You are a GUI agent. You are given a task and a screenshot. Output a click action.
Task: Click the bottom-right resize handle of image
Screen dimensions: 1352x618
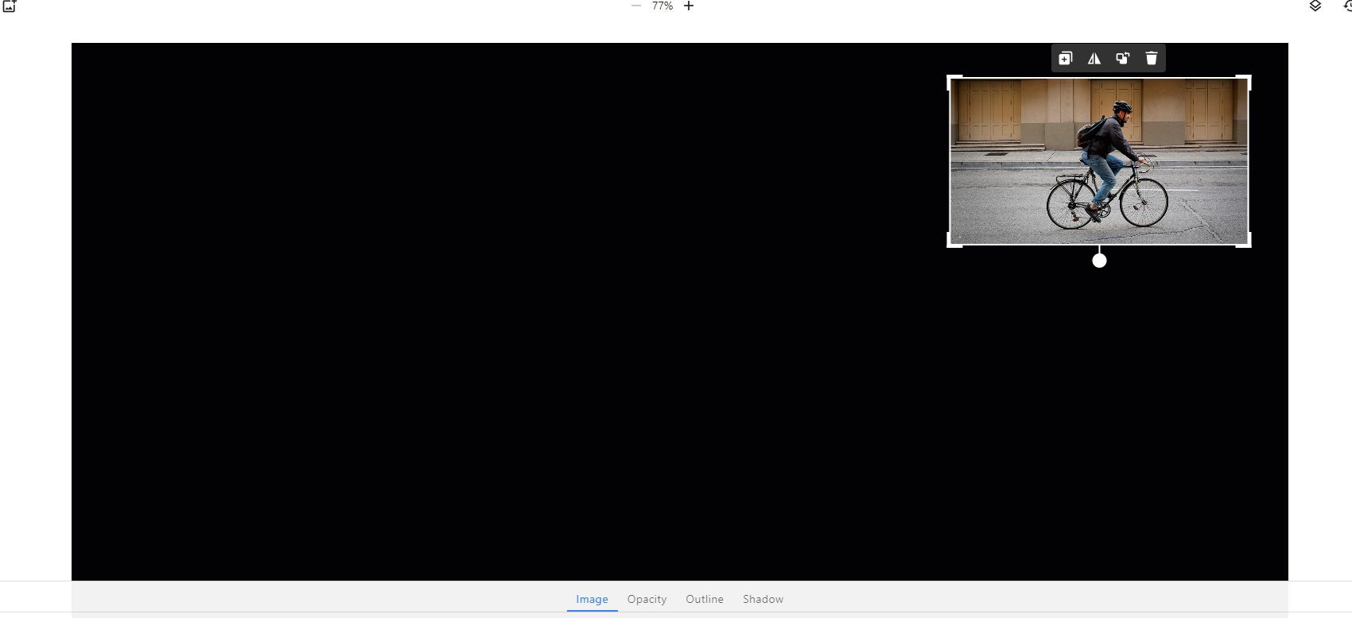click(x=1247, y=243)
